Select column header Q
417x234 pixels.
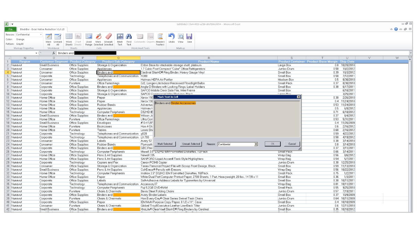[x=118, y=58]
